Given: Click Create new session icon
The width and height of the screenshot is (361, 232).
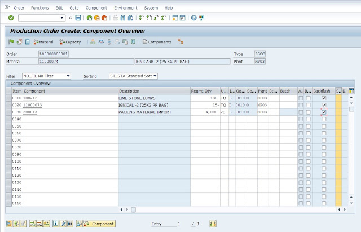Looking at the screenshot, I should (x=175, y=17).
